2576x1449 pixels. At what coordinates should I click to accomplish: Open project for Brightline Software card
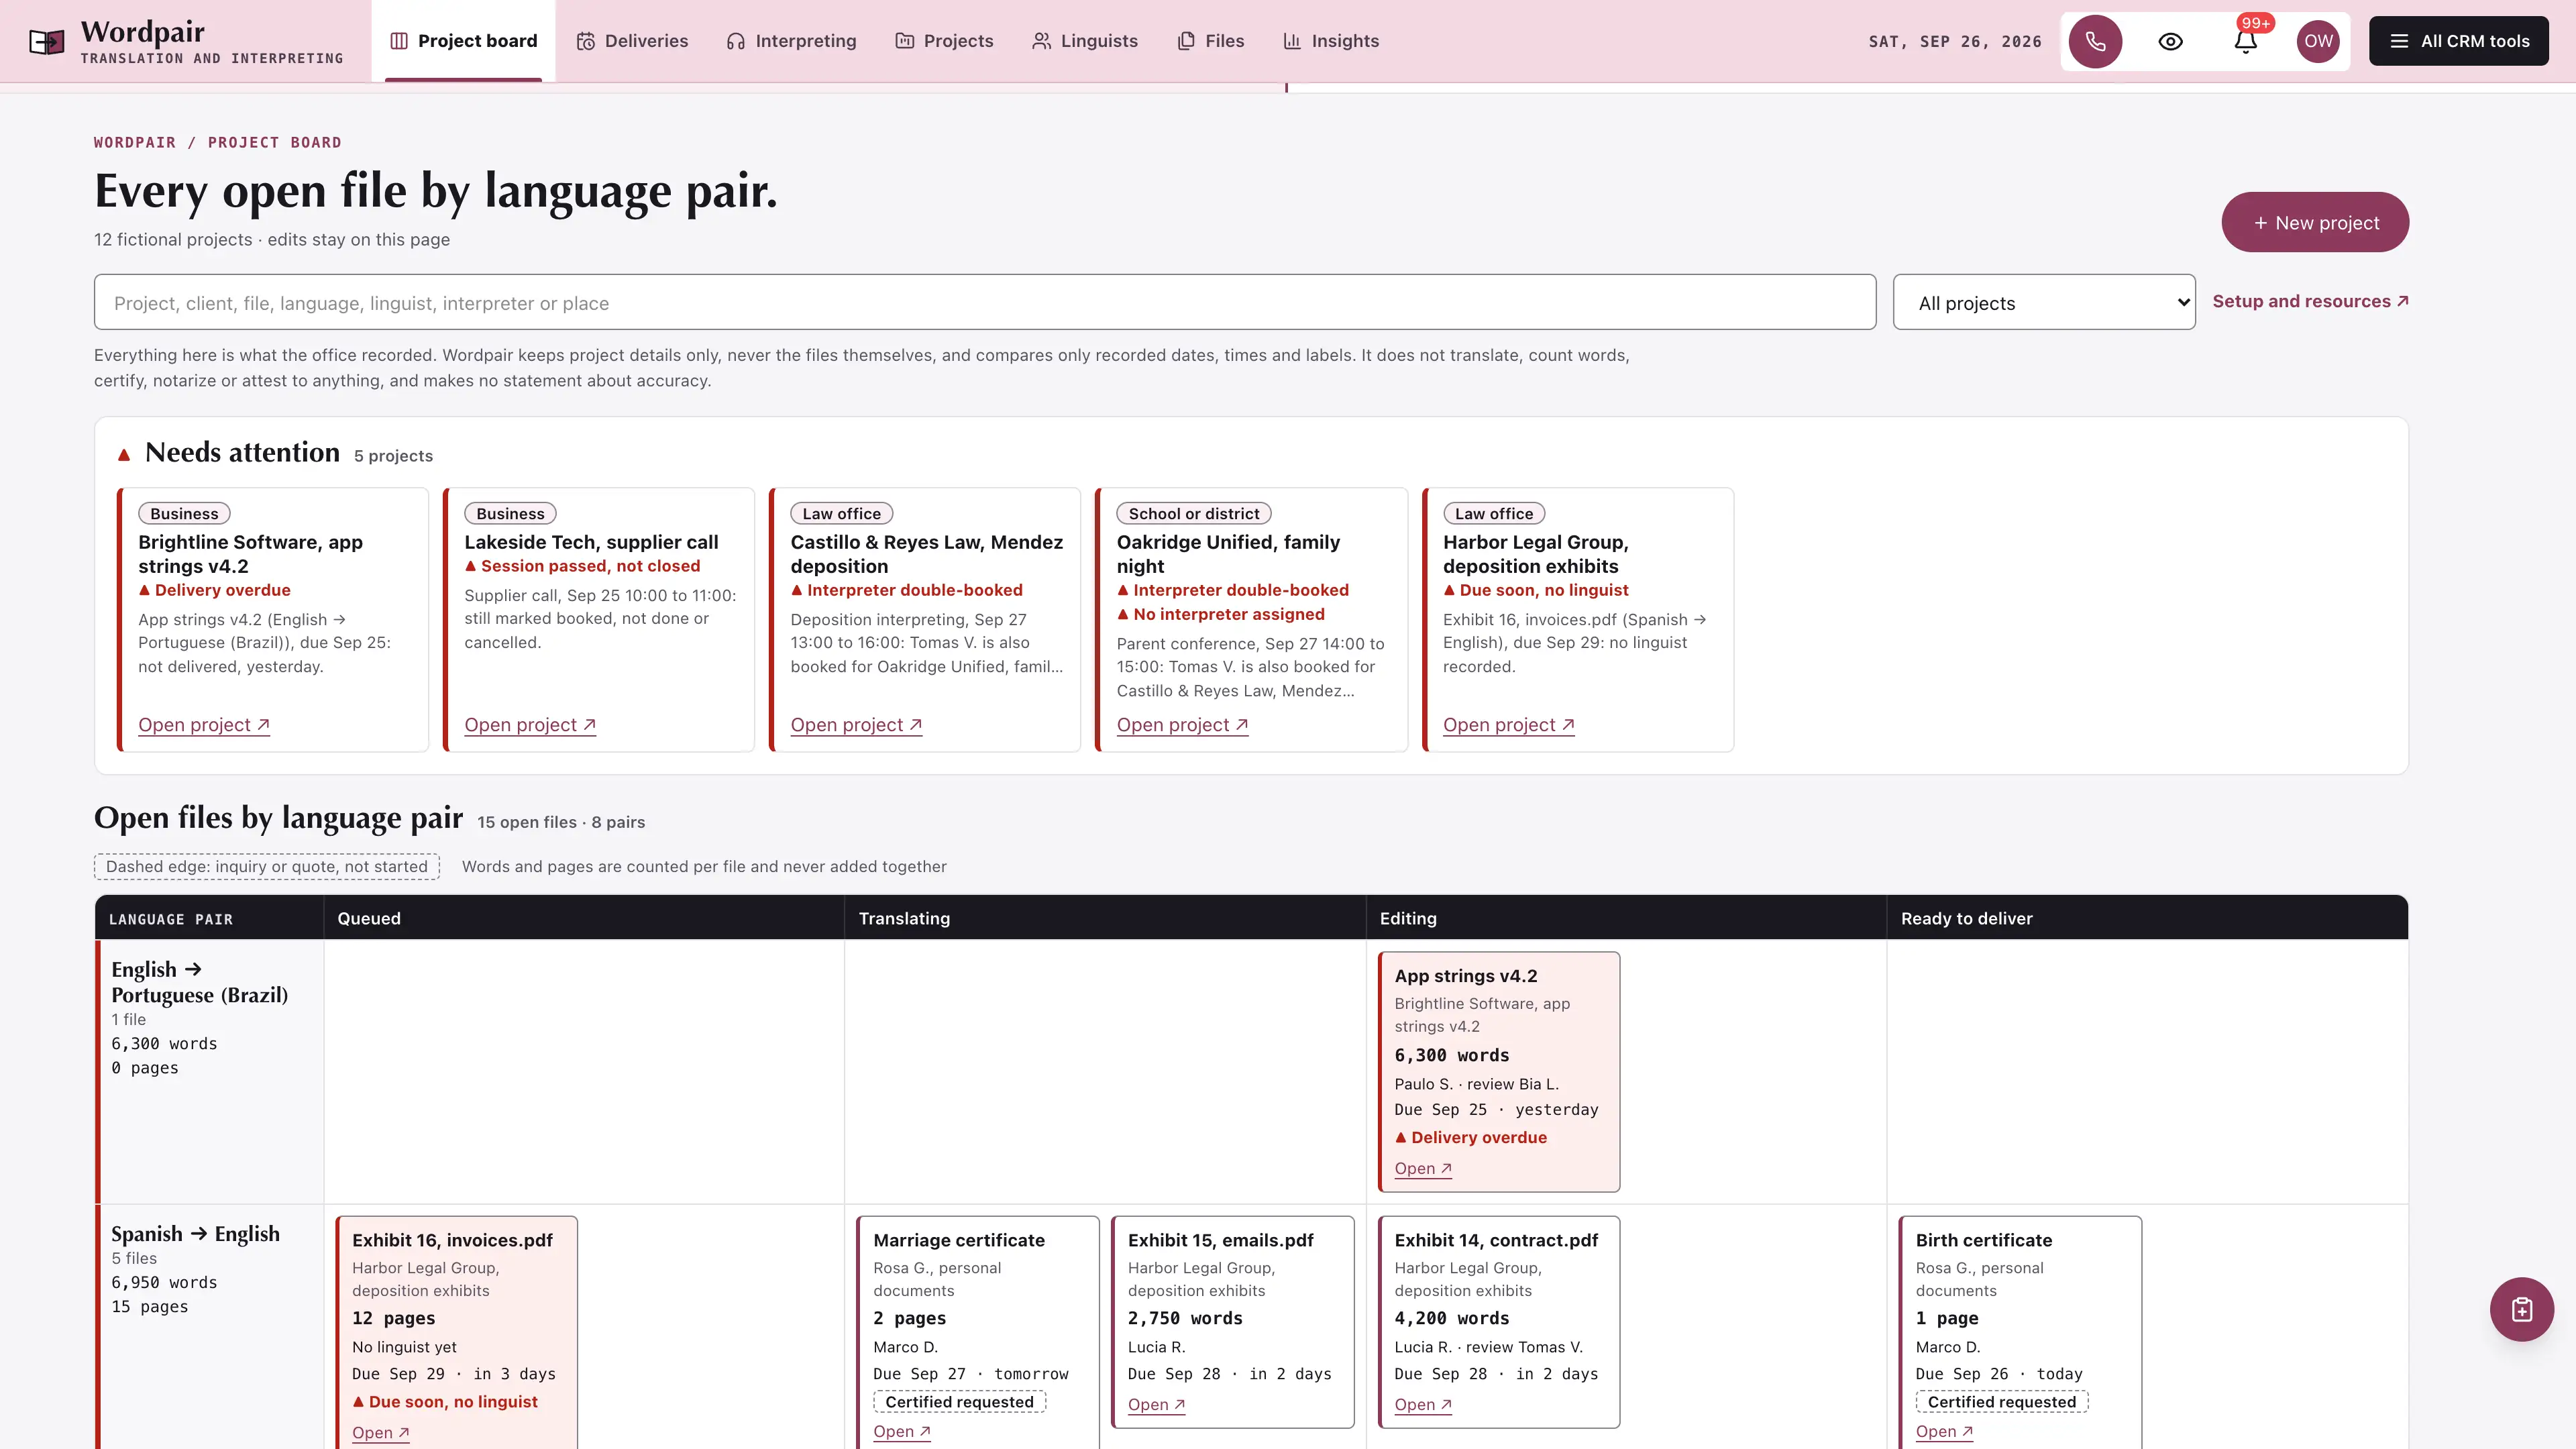coord(204,725)
